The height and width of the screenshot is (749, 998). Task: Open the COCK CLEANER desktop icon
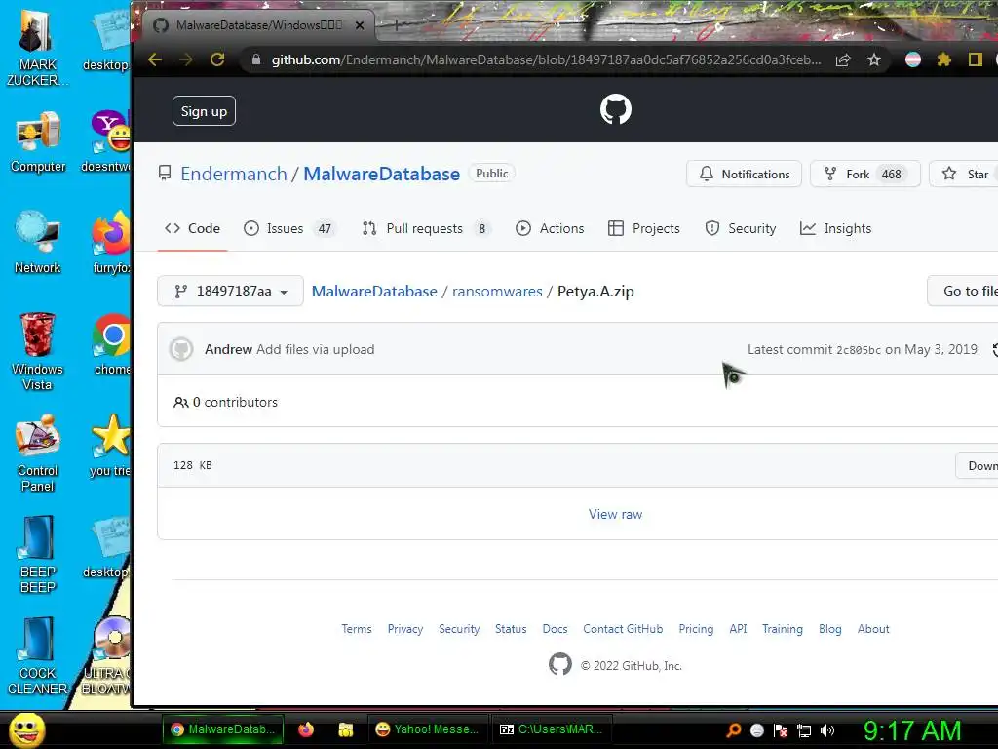pyautogui.click(x=38, y=656)
